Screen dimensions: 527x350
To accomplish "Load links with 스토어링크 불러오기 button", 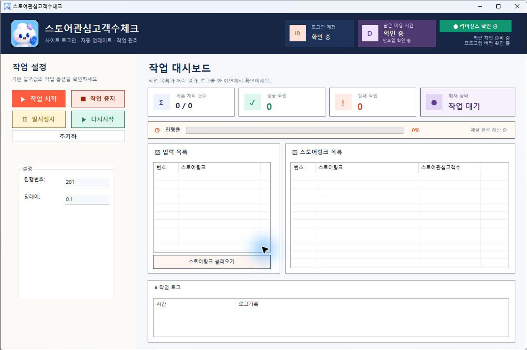I will (212, 262).
